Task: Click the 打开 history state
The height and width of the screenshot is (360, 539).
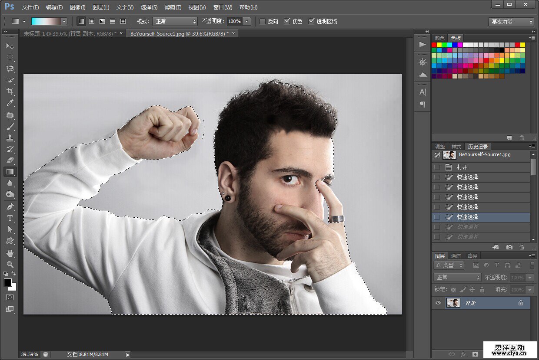Action: (x=462, y=167)
